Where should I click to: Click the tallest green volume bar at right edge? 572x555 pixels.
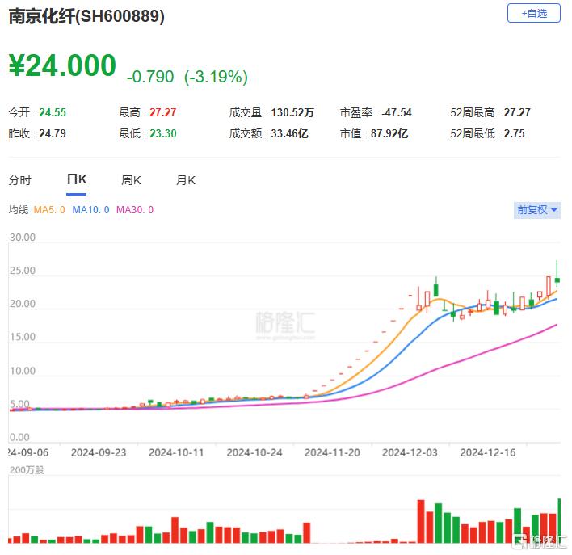point(559,520)
